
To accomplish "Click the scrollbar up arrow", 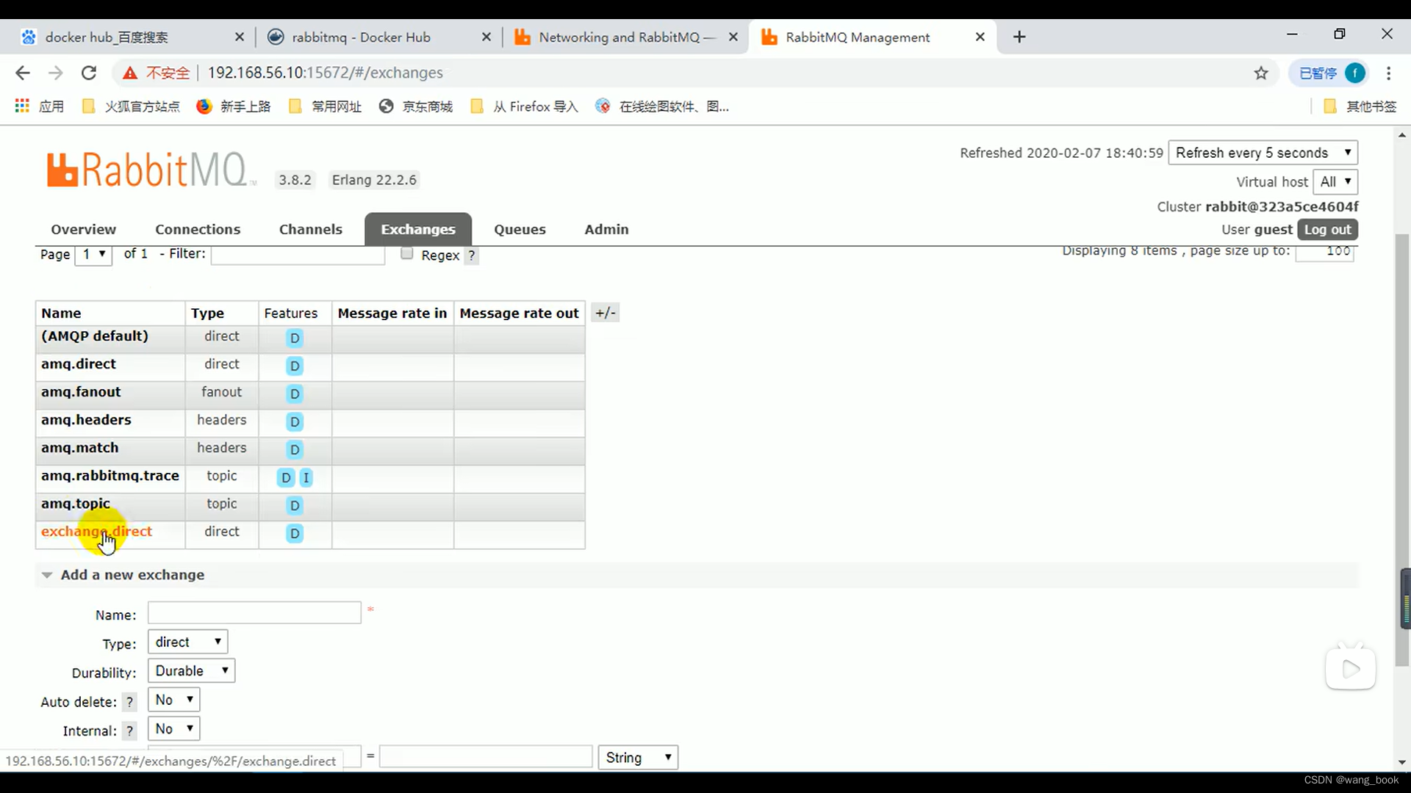I will [1402, 135].
